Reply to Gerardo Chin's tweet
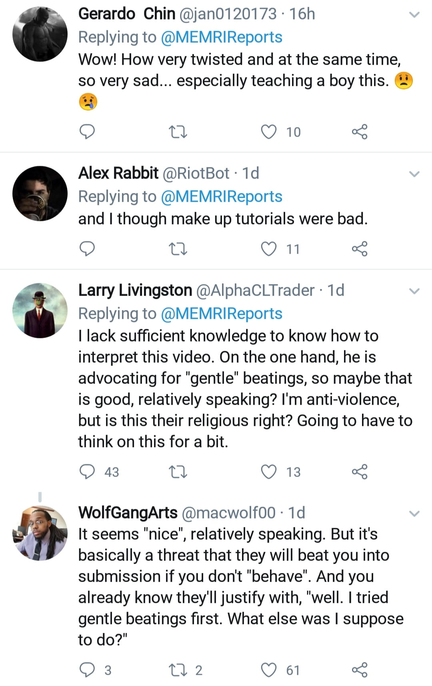This screenshot has height=686, width=432. pos(87,131)
